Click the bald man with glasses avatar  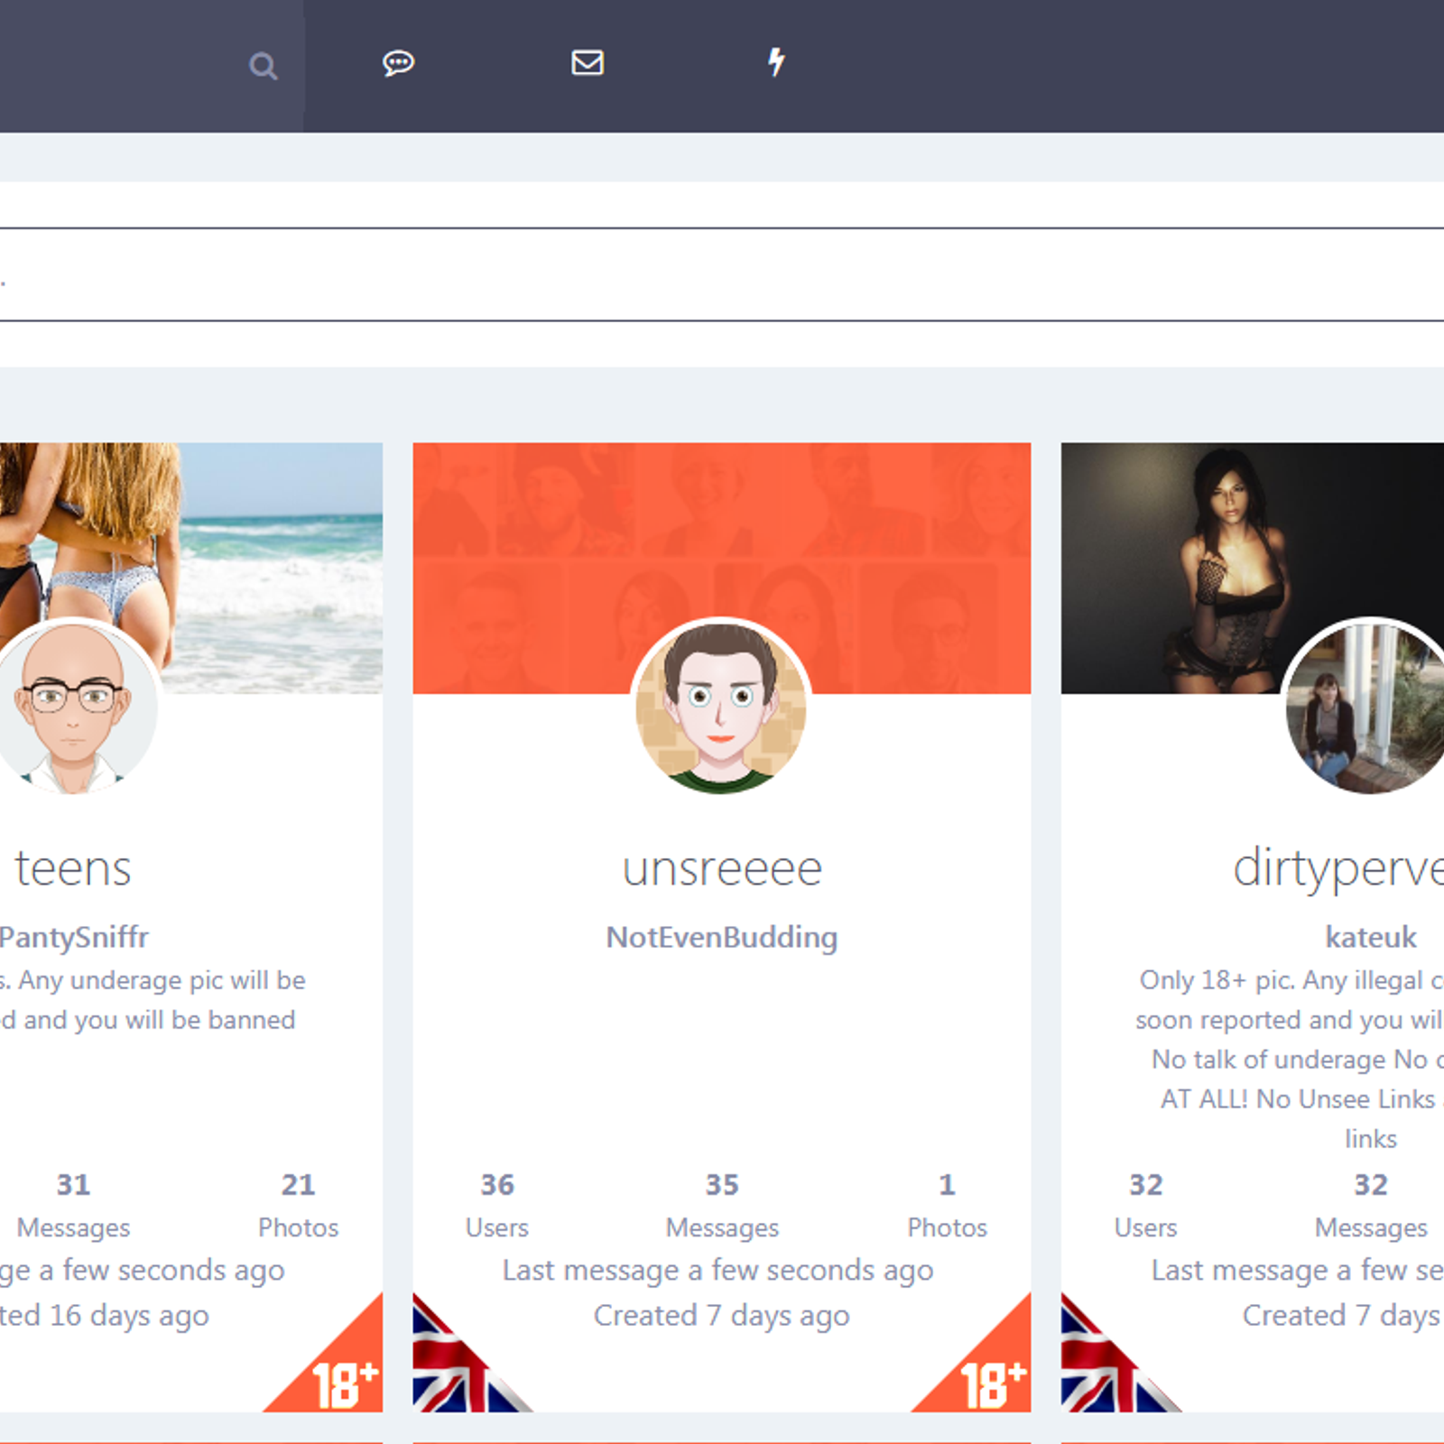(73, 708)
